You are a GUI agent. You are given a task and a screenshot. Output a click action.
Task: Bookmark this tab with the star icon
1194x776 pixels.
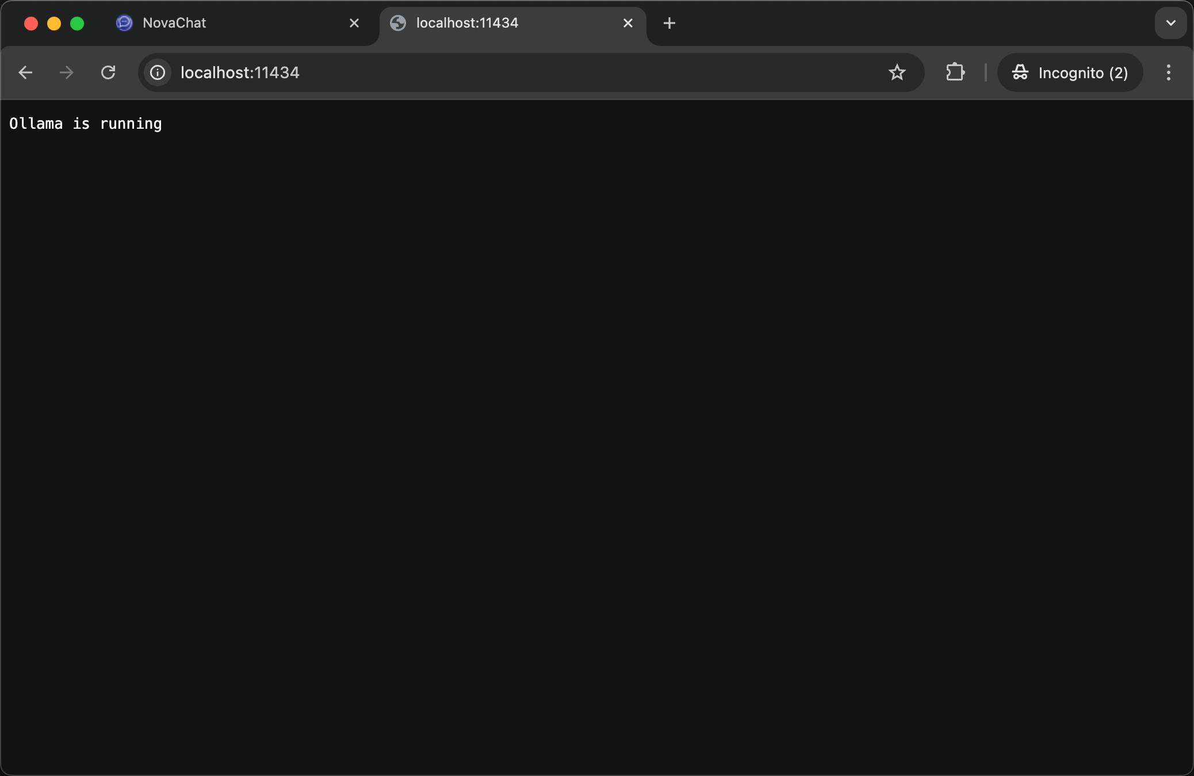point(897,72)
